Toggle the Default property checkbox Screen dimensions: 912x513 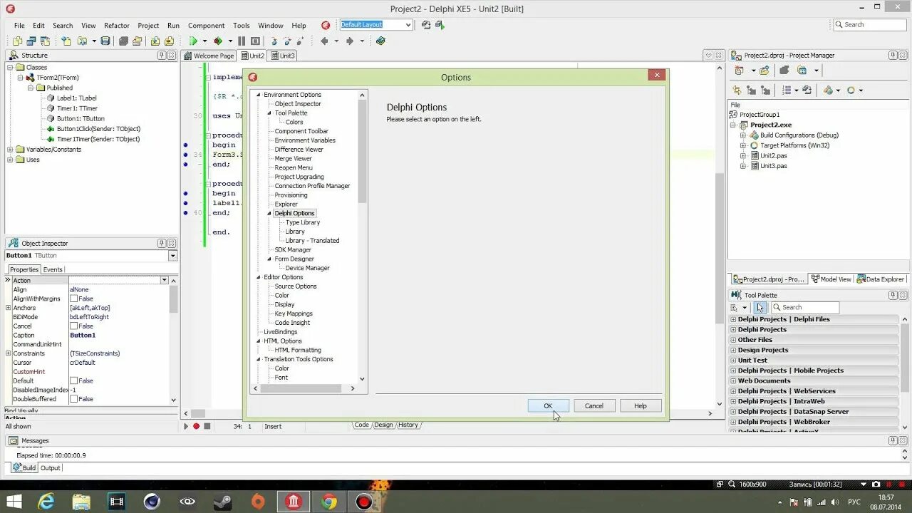[x=73, y=381]
